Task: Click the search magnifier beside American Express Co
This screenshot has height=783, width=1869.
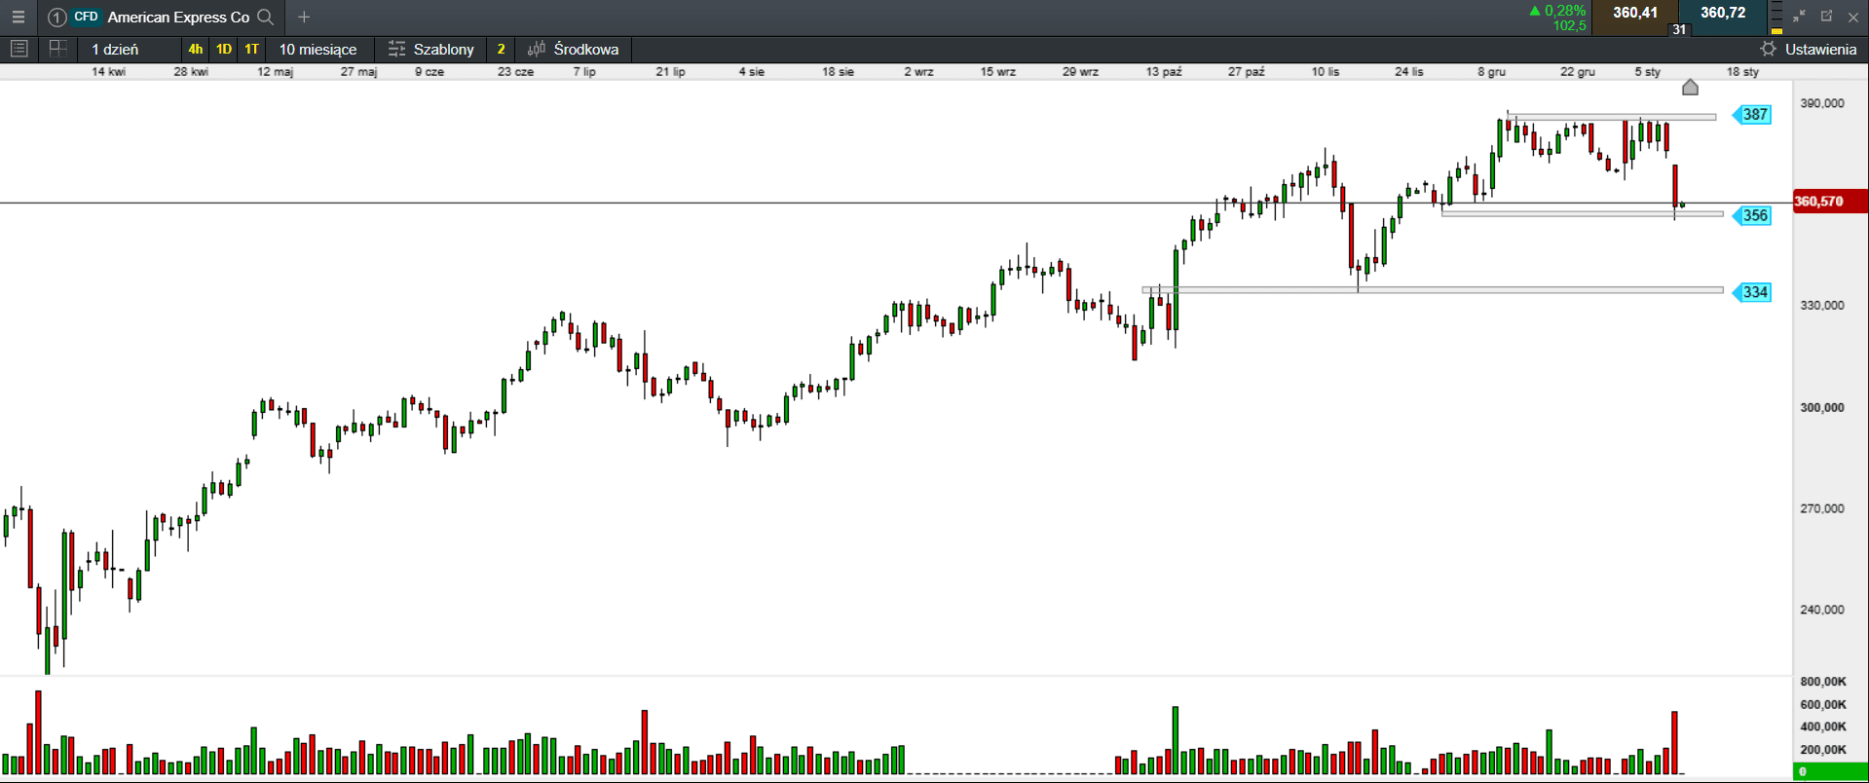Action: tap(265, 17)
